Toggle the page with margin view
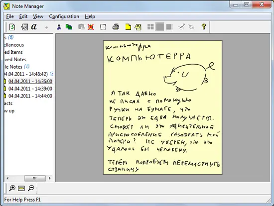 click(169, 27)
